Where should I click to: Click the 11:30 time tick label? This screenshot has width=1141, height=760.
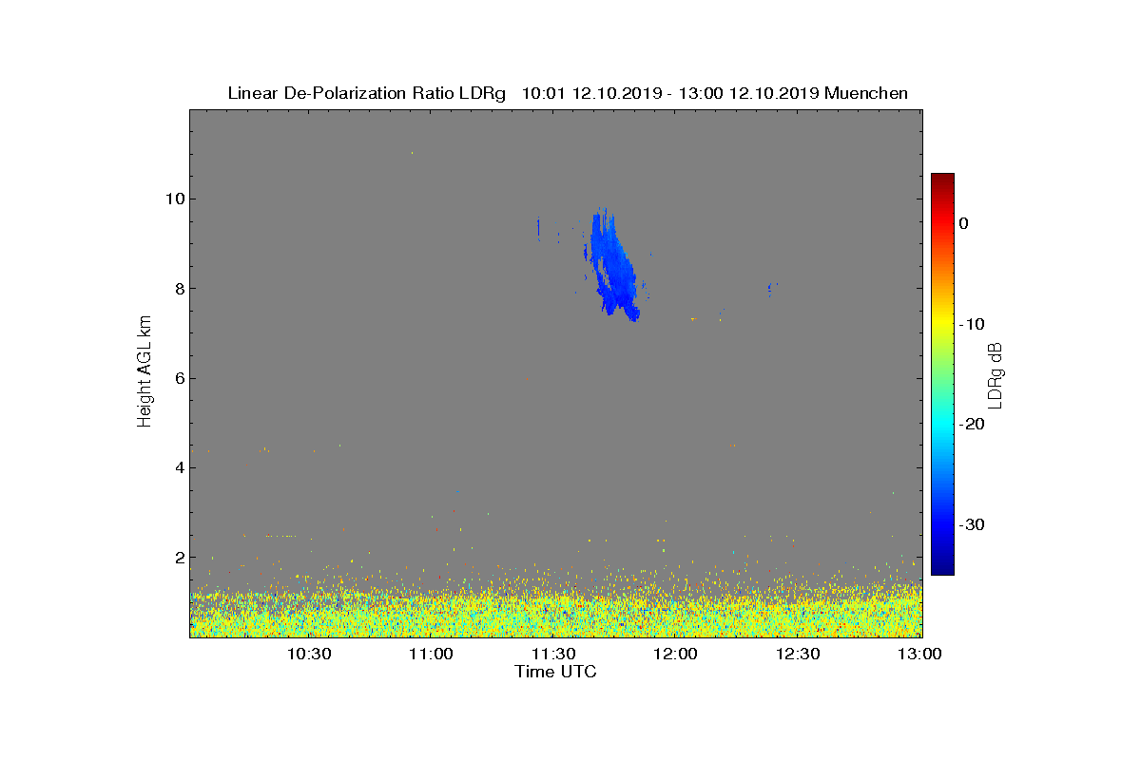[x=554, y=654]
